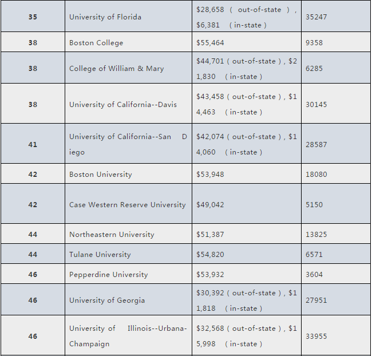Select rank 41 cell

[33, 145]
